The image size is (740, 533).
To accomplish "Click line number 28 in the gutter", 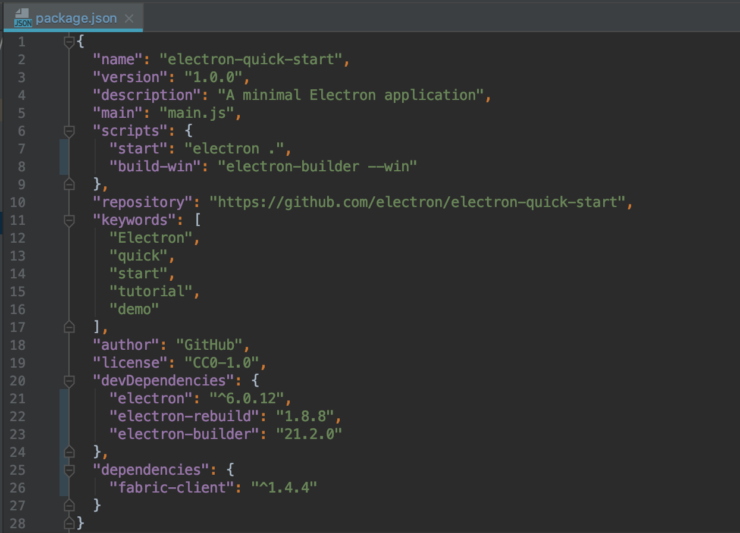I will [x=18, y=523].
